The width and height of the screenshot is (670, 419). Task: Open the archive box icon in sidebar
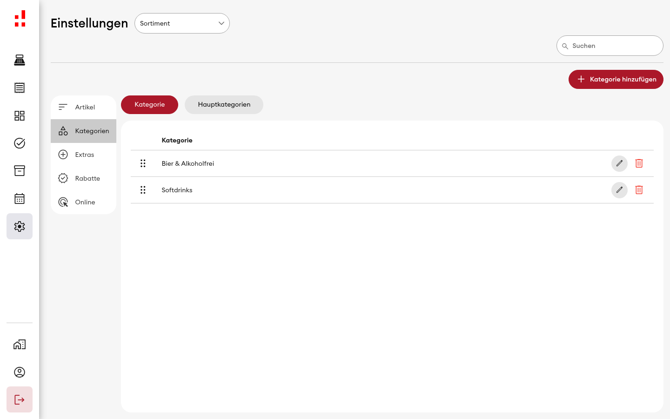(20, 171)
